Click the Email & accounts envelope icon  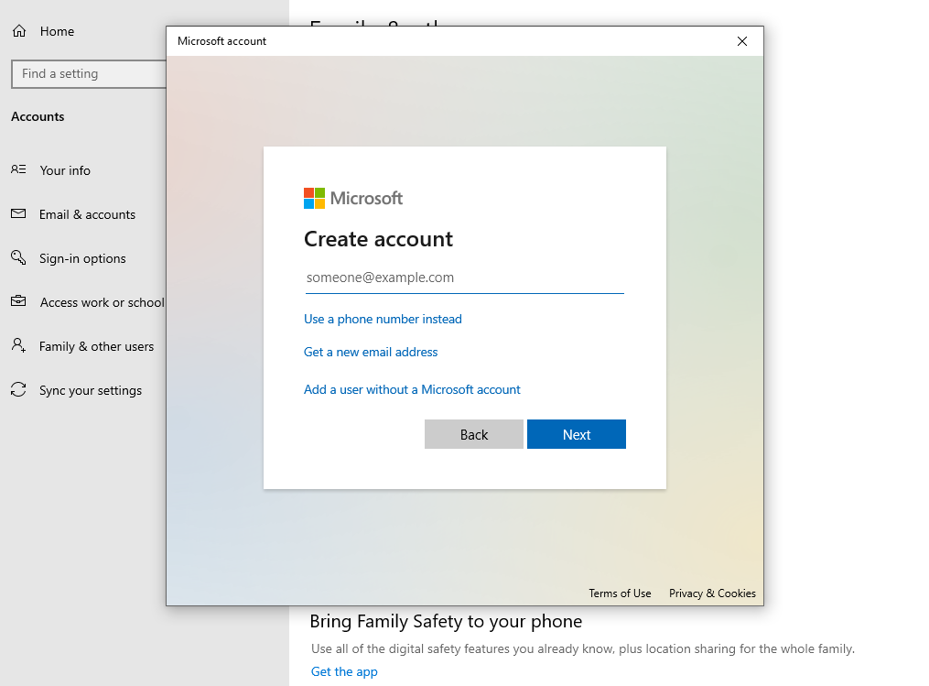click(x=18, y=213)
